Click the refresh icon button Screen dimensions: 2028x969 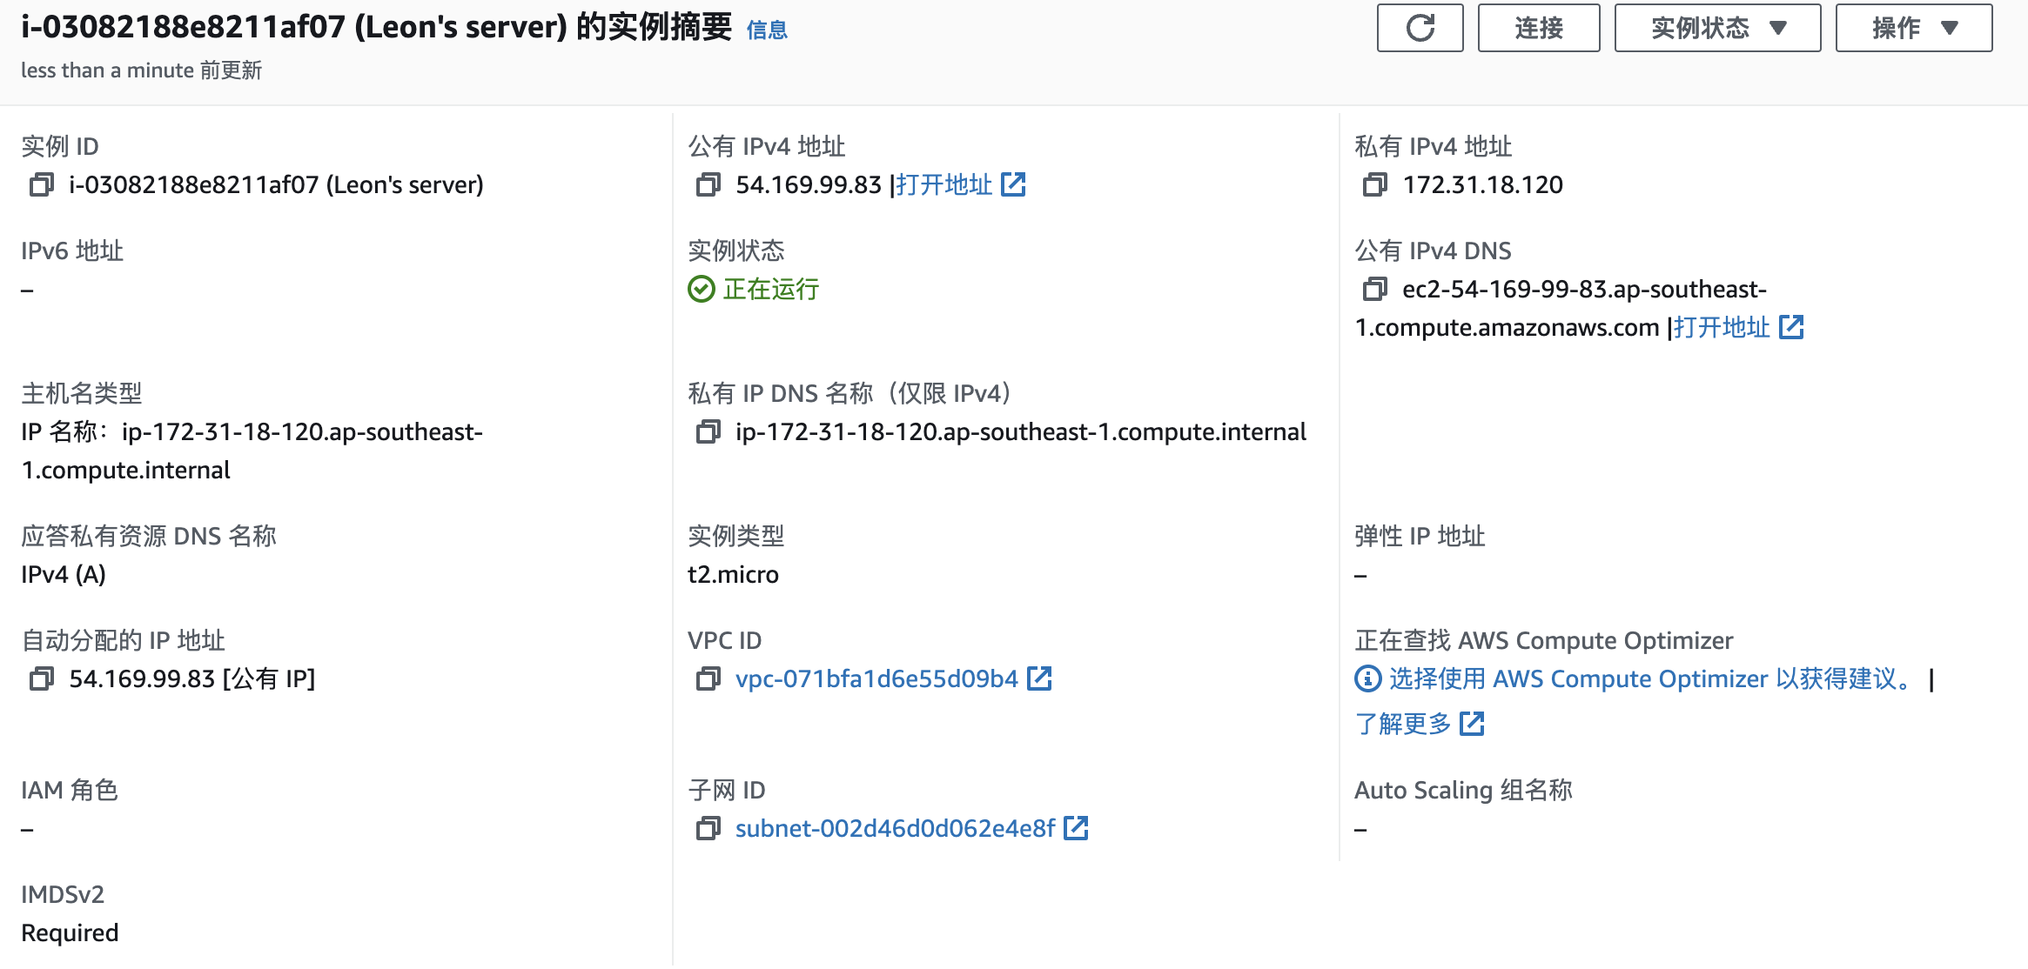coord(1420,28)
